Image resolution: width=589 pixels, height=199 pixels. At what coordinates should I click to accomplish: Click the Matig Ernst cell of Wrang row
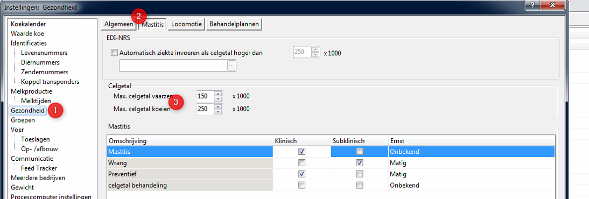coord(472,163)
